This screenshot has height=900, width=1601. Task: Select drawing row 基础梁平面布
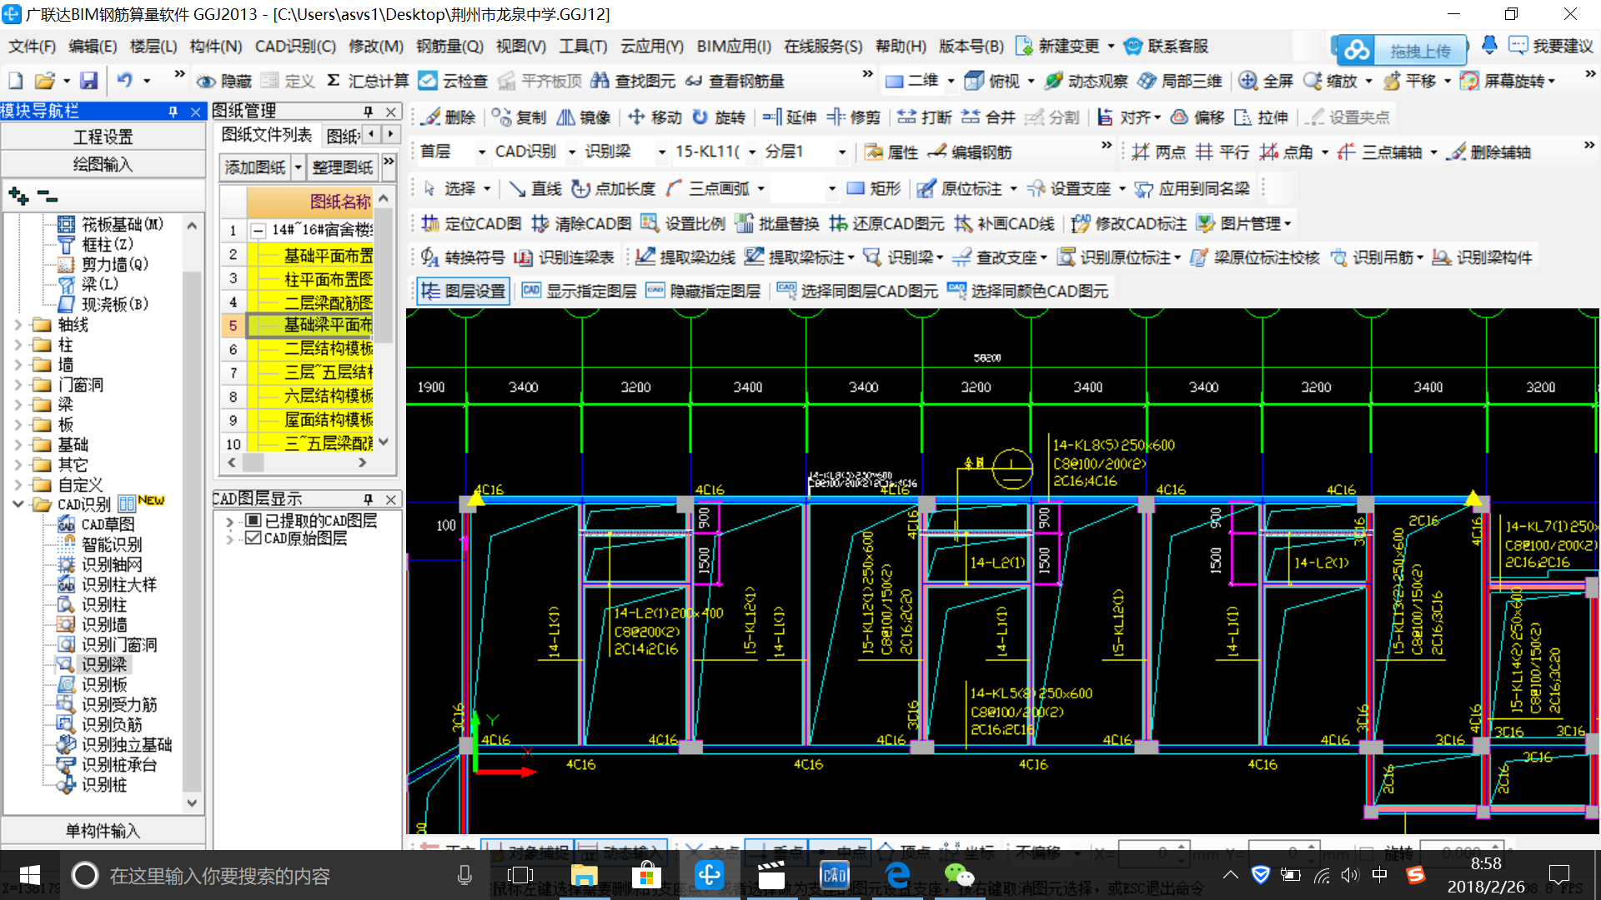point(310,325)
